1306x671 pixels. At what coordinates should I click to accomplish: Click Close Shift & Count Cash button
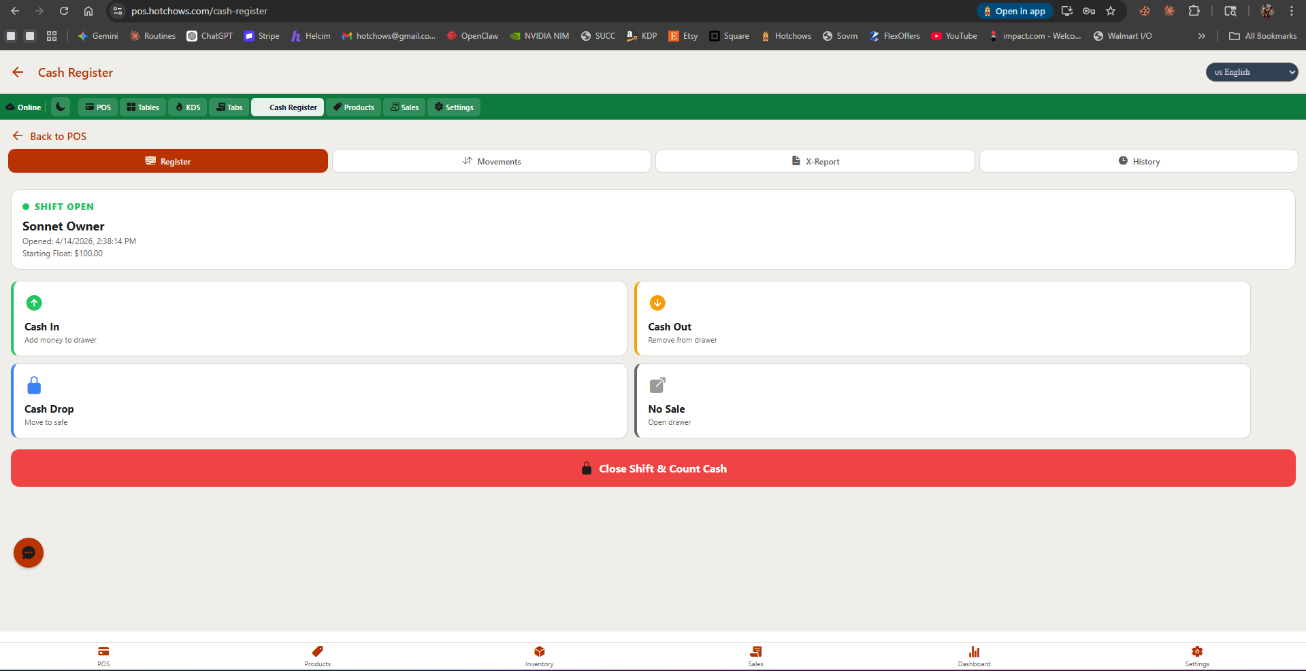pyautogui.click(x=653, y=468)
